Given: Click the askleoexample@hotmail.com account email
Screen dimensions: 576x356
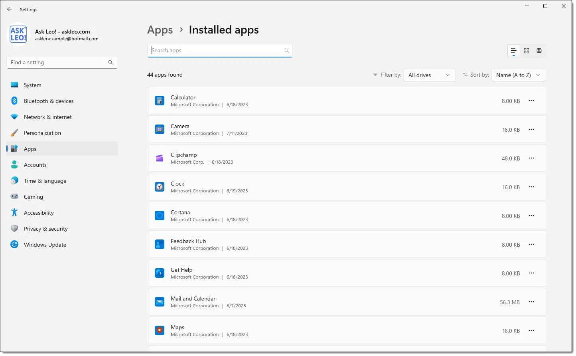Looking at the screenshot, I should (67, 39).
